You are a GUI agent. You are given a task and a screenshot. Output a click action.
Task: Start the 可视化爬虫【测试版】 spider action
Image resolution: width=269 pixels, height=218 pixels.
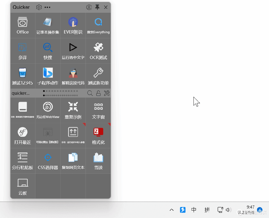(48, 135)
